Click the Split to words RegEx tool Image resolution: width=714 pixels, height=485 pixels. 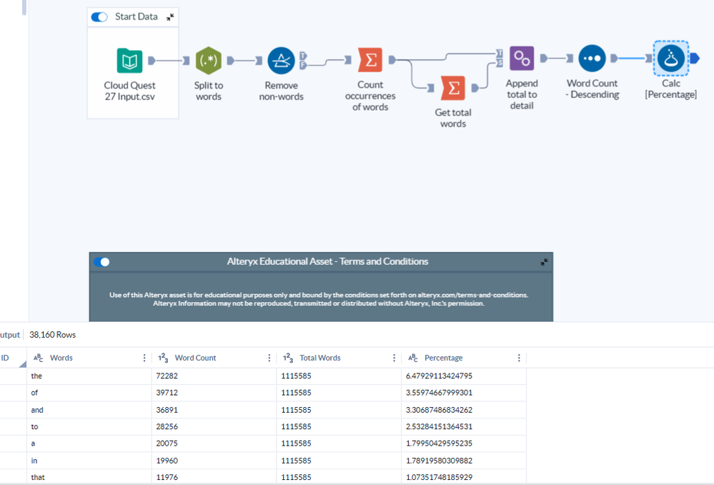[209, 61]
